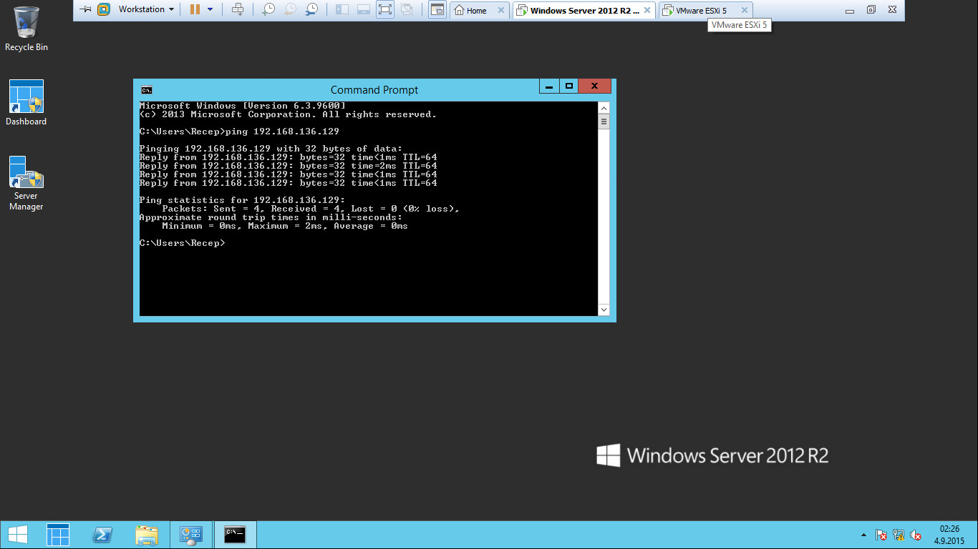
Task: Close the Home tab
Action: point(501,10)
